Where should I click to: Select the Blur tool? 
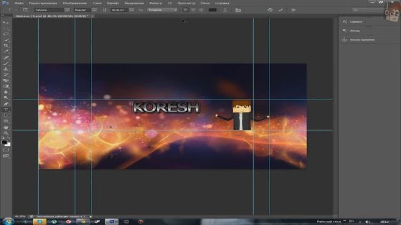[x=6, y=92]
